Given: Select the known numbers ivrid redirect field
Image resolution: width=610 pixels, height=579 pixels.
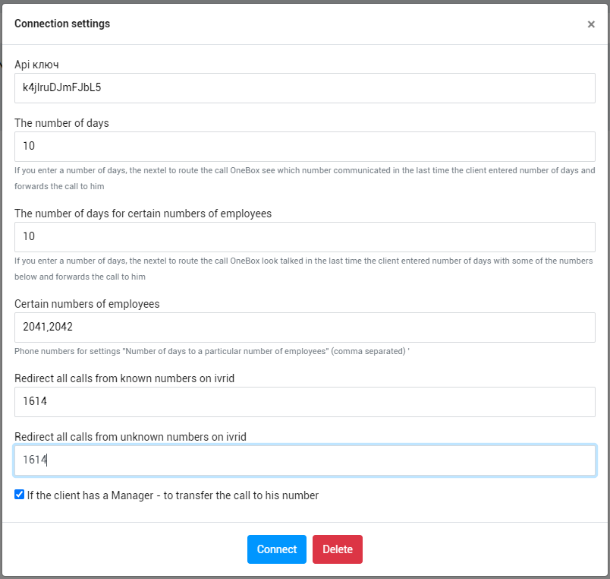Looking at the screenshot, I should tap(304, 402).
